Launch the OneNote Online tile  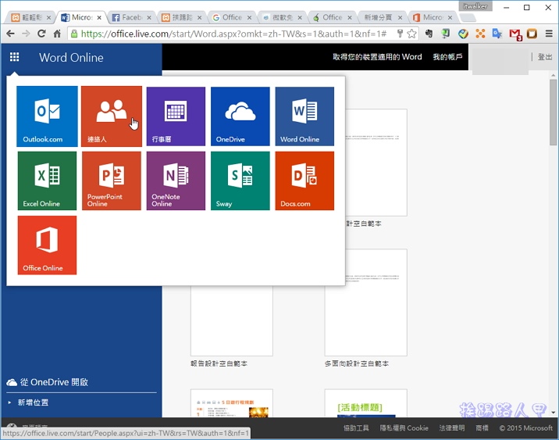(x=176, y=181)
